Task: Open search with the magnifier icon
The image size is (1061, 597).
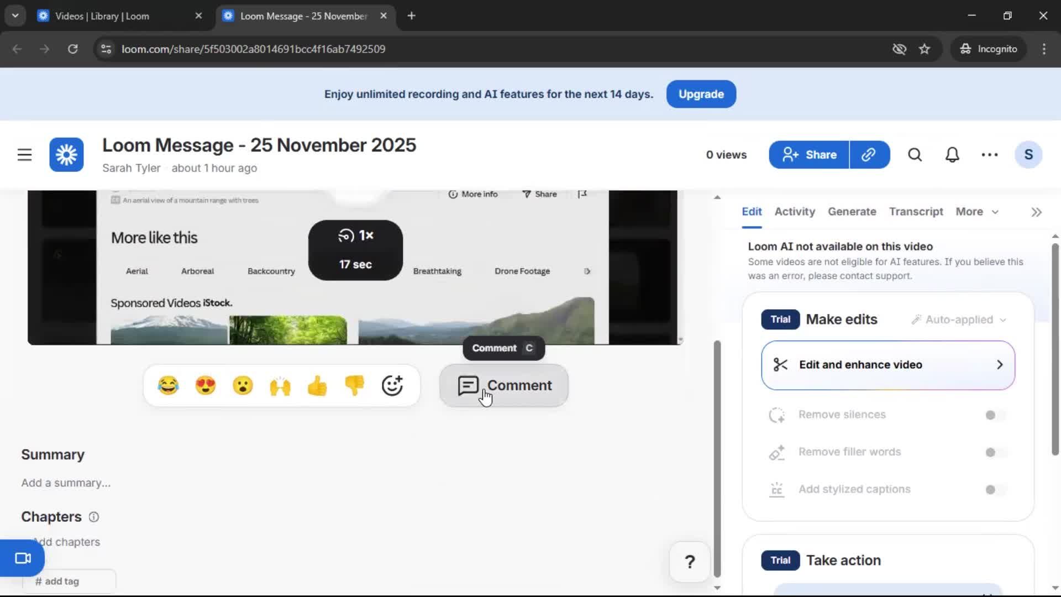Action: (915, 155)
